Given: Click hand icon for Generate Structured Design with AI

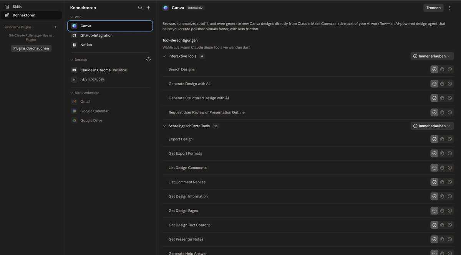Looking at the screenshot, I should click(442, 98).
